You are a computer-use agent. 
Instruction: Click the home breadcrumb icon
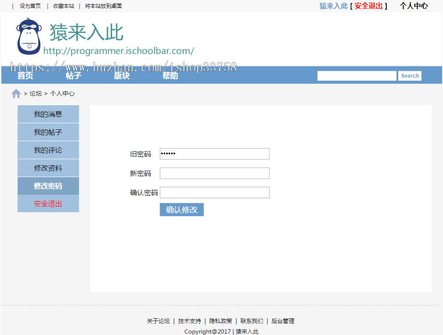click(x=16, y=93)
